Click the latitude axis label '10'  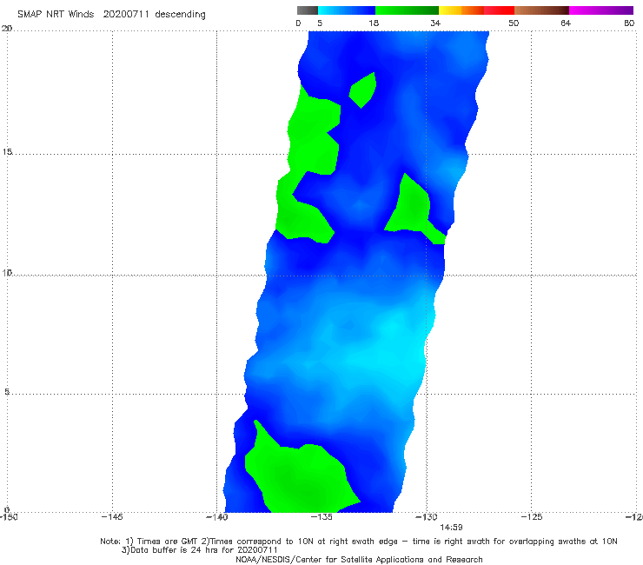point(7,272)
